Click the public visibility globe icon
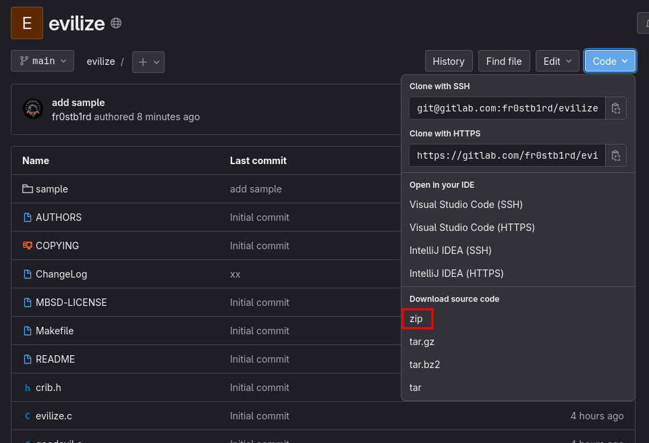This screenshot has width=649, height=443. pos(115,22)
